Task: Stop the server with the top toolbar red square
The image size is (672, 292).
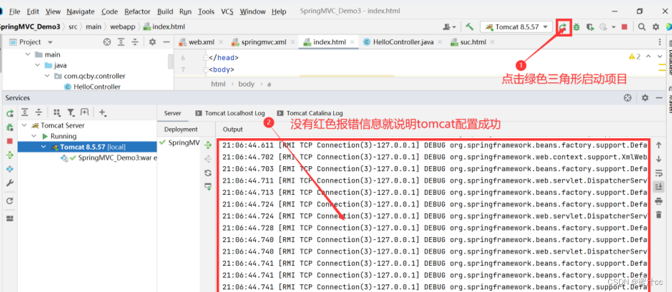Action: [624, 27]
